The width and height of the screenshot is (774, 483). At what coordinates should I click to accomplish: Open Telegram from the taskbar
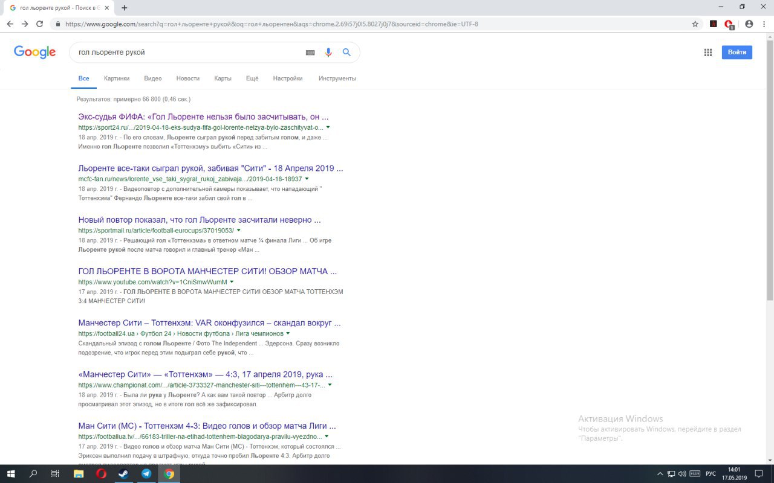146,474
